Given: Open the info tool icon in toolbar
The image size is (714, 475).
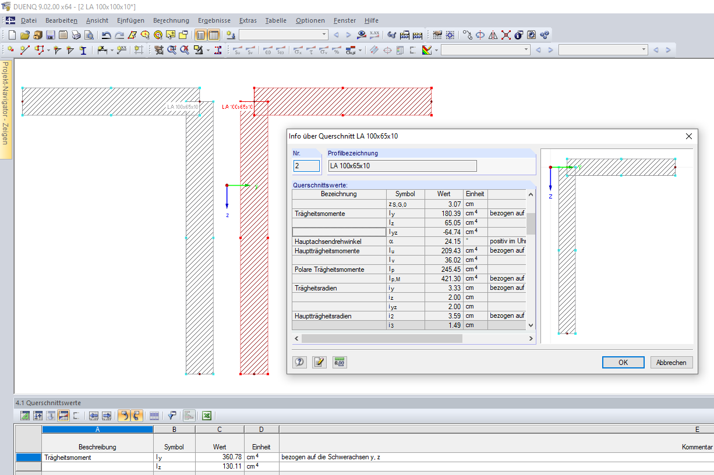Looking at the screenshot, I should [x=518, y=35].
